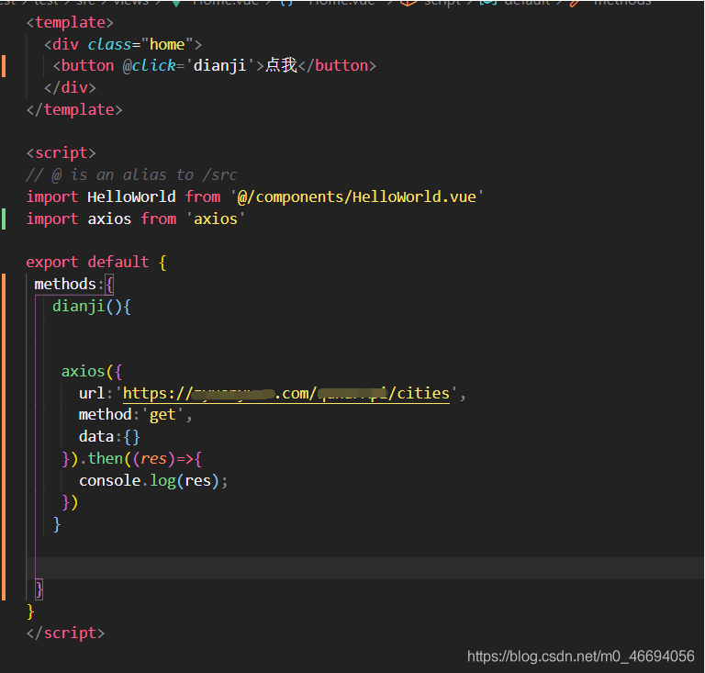Select the HelloWorld identifier after import
705x673 pixels.
point(131,196)
